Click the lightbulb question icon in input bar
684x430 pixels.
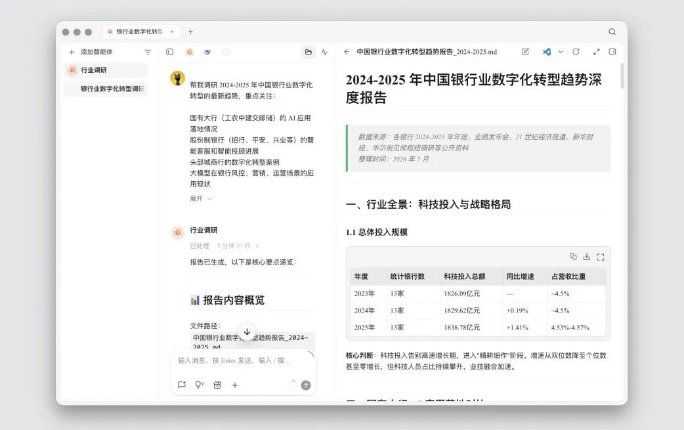point(200,385)
